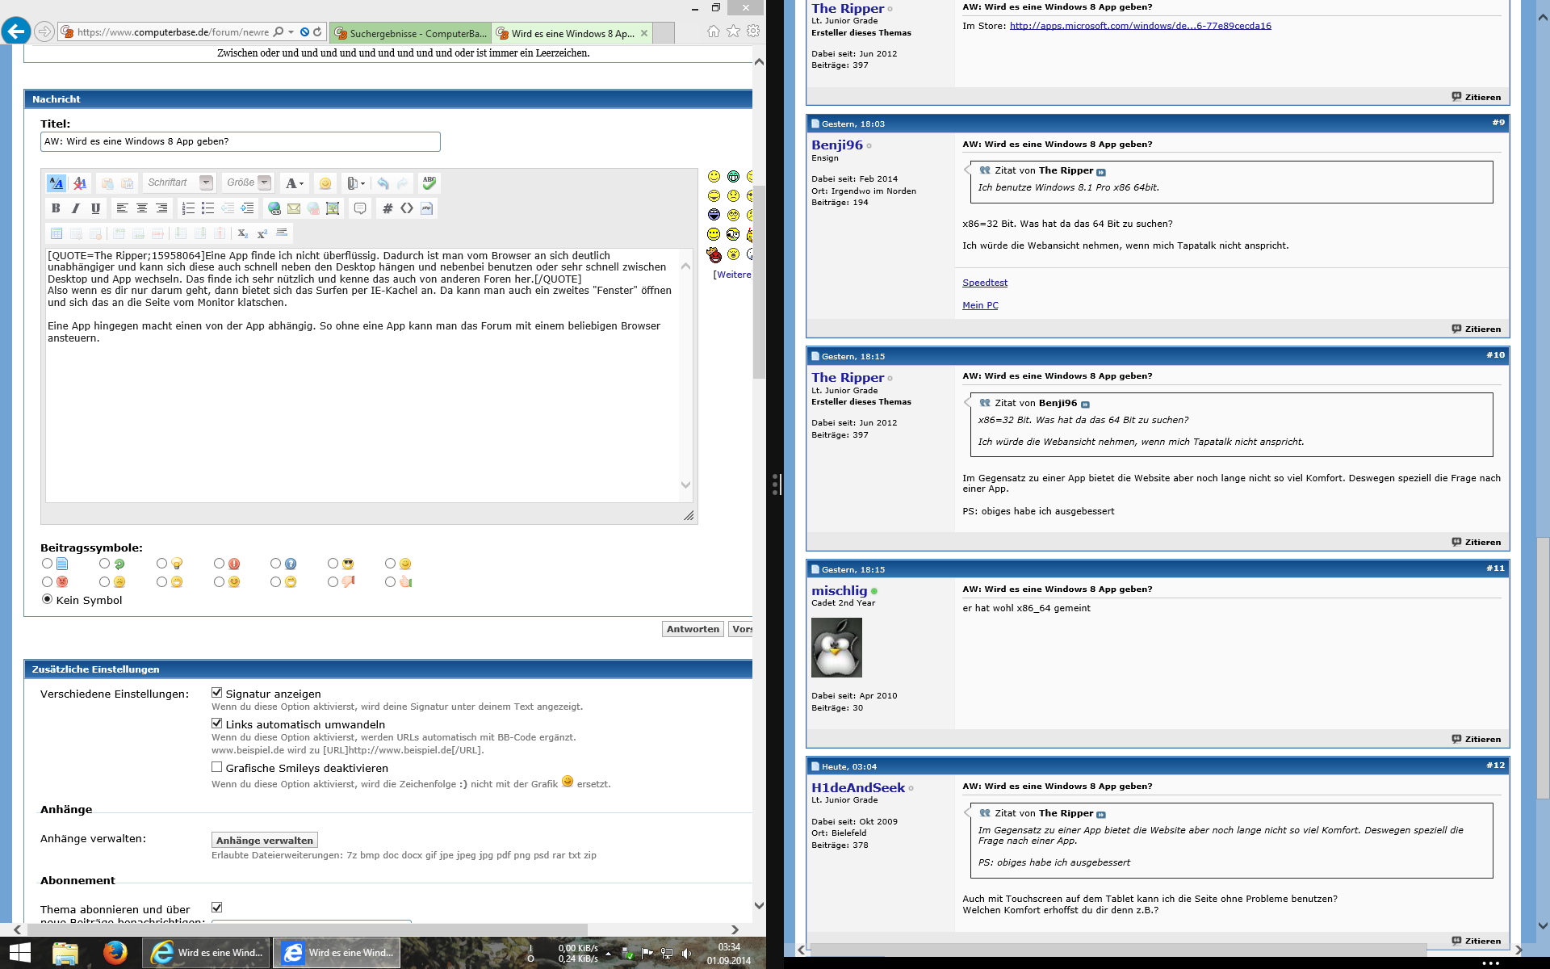
Task: Wrap selection in PHP code tags
Action: (x=426, y=208)
